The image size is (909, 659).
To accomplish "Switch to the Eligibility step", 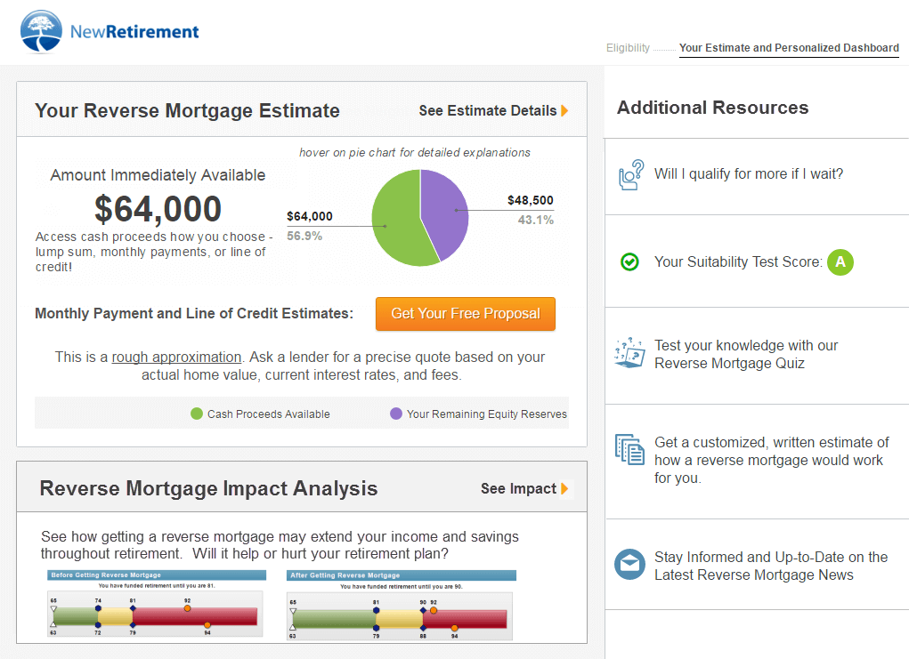I will (x=628, y=48).
